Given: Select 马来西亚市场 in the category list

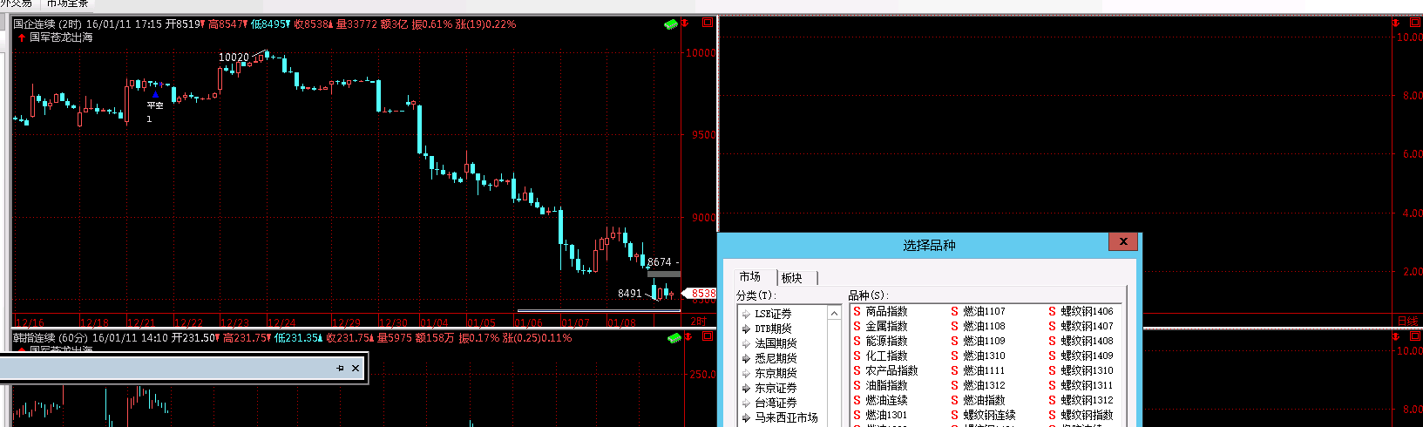Looking at the screenshot, I should point(786,418).
